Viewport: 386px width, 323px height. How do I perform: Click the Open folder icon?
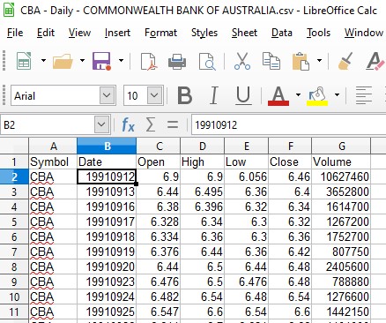coord(63,61)
